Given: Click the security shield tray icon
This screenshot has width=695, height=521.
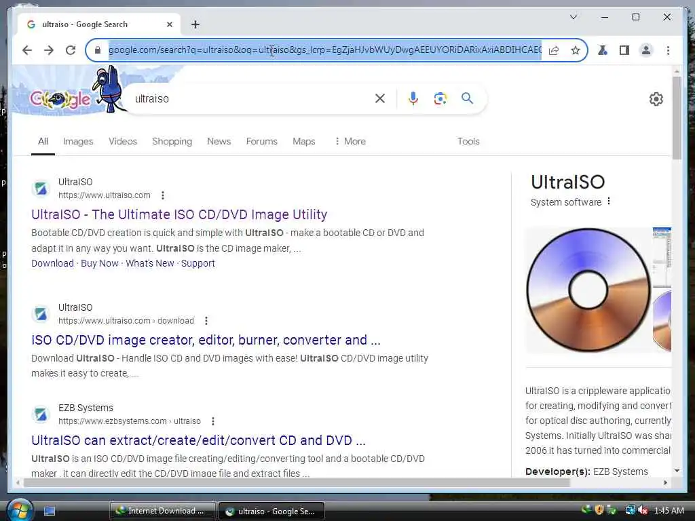Looking at the screenshot, I should pyautogui.click(x=599, y=510).
